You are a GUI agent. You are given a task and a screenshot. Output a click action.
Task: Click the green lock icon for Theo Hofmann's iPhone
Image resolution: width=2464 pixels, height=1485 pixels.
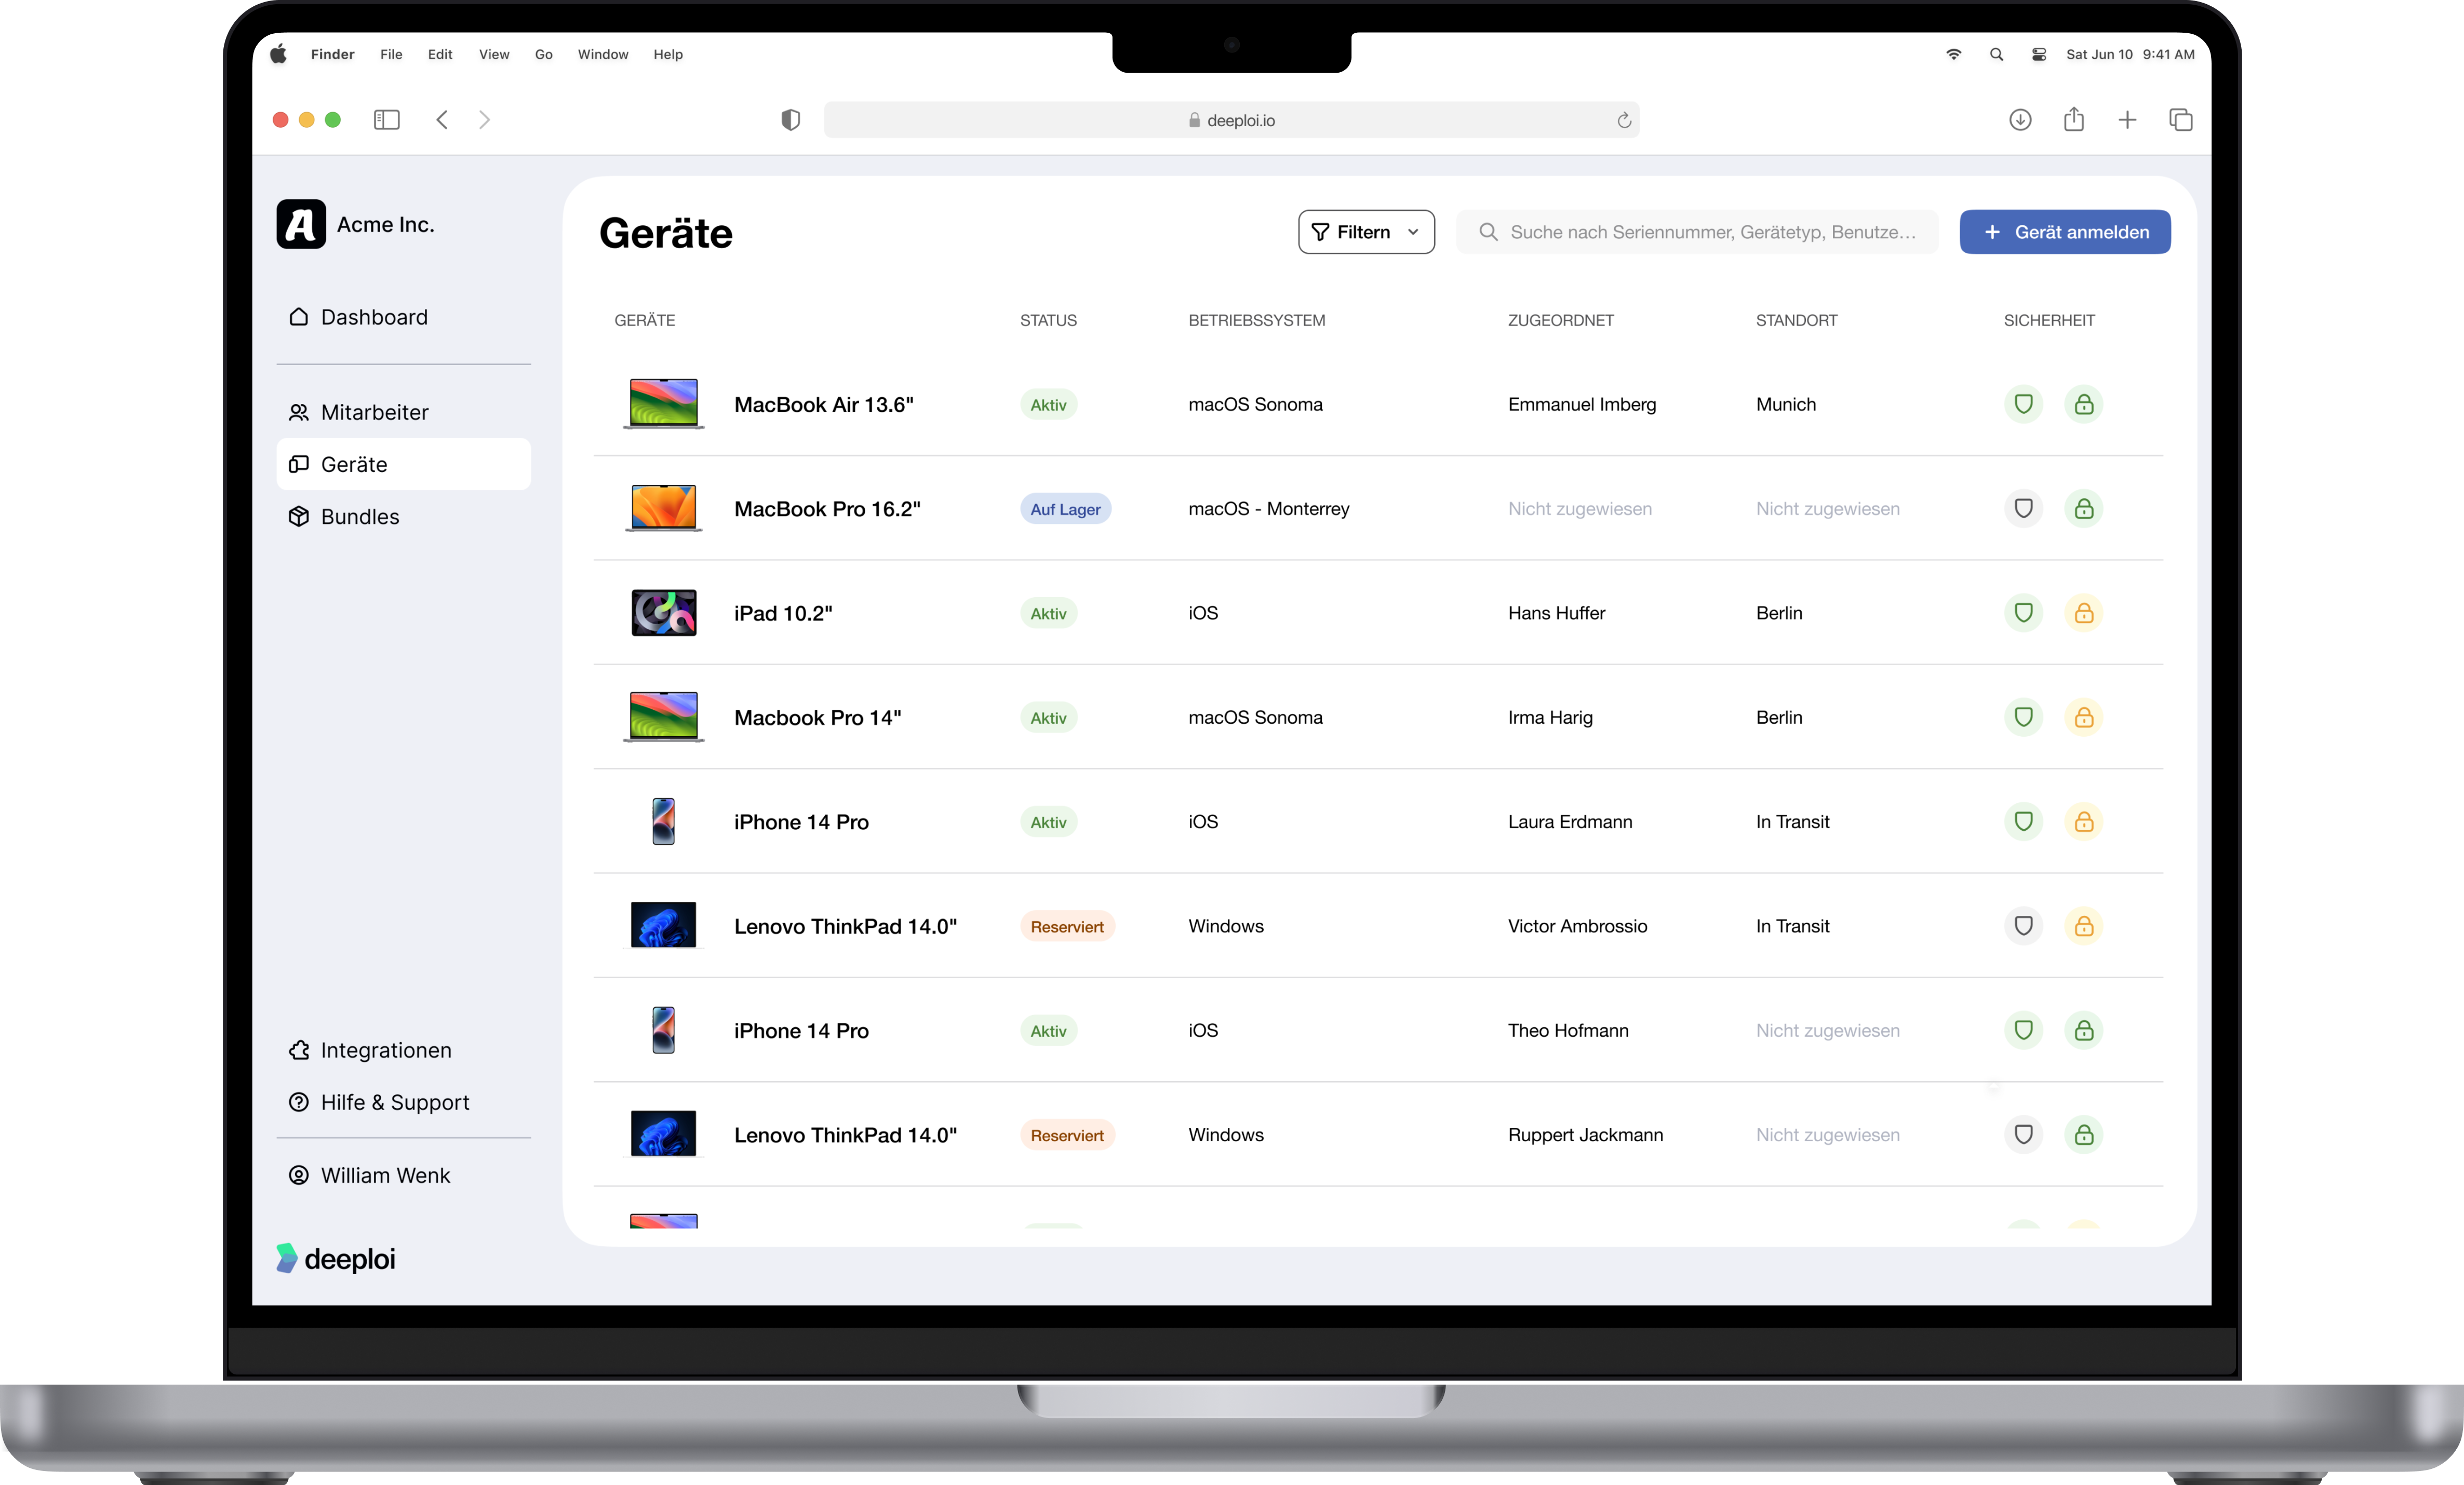(2083, 1030)
